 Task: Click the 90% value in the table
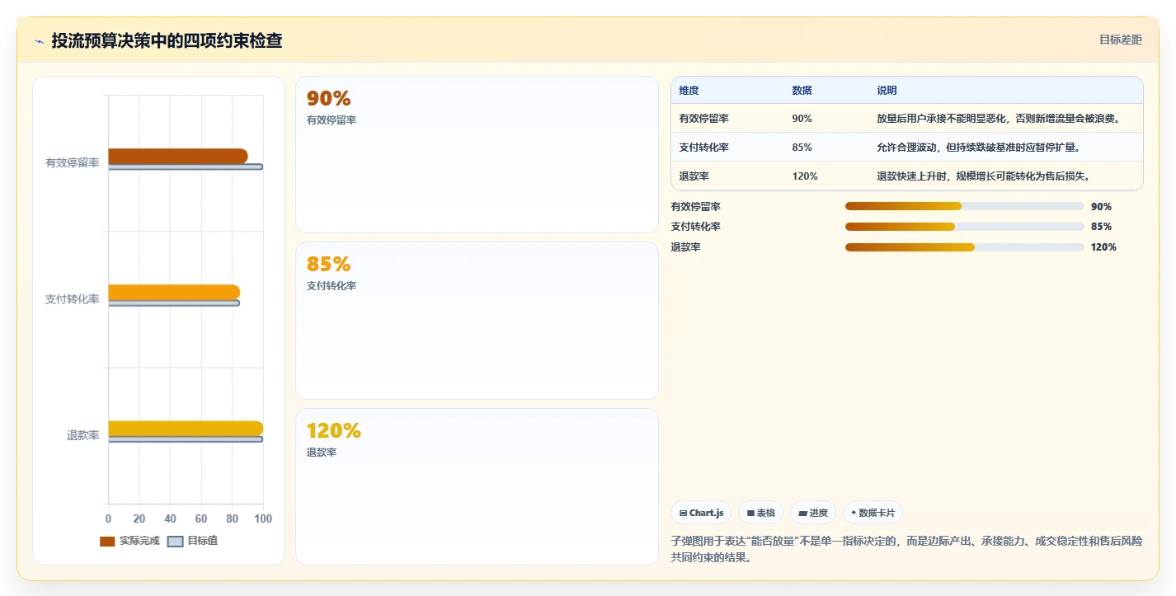802,118
